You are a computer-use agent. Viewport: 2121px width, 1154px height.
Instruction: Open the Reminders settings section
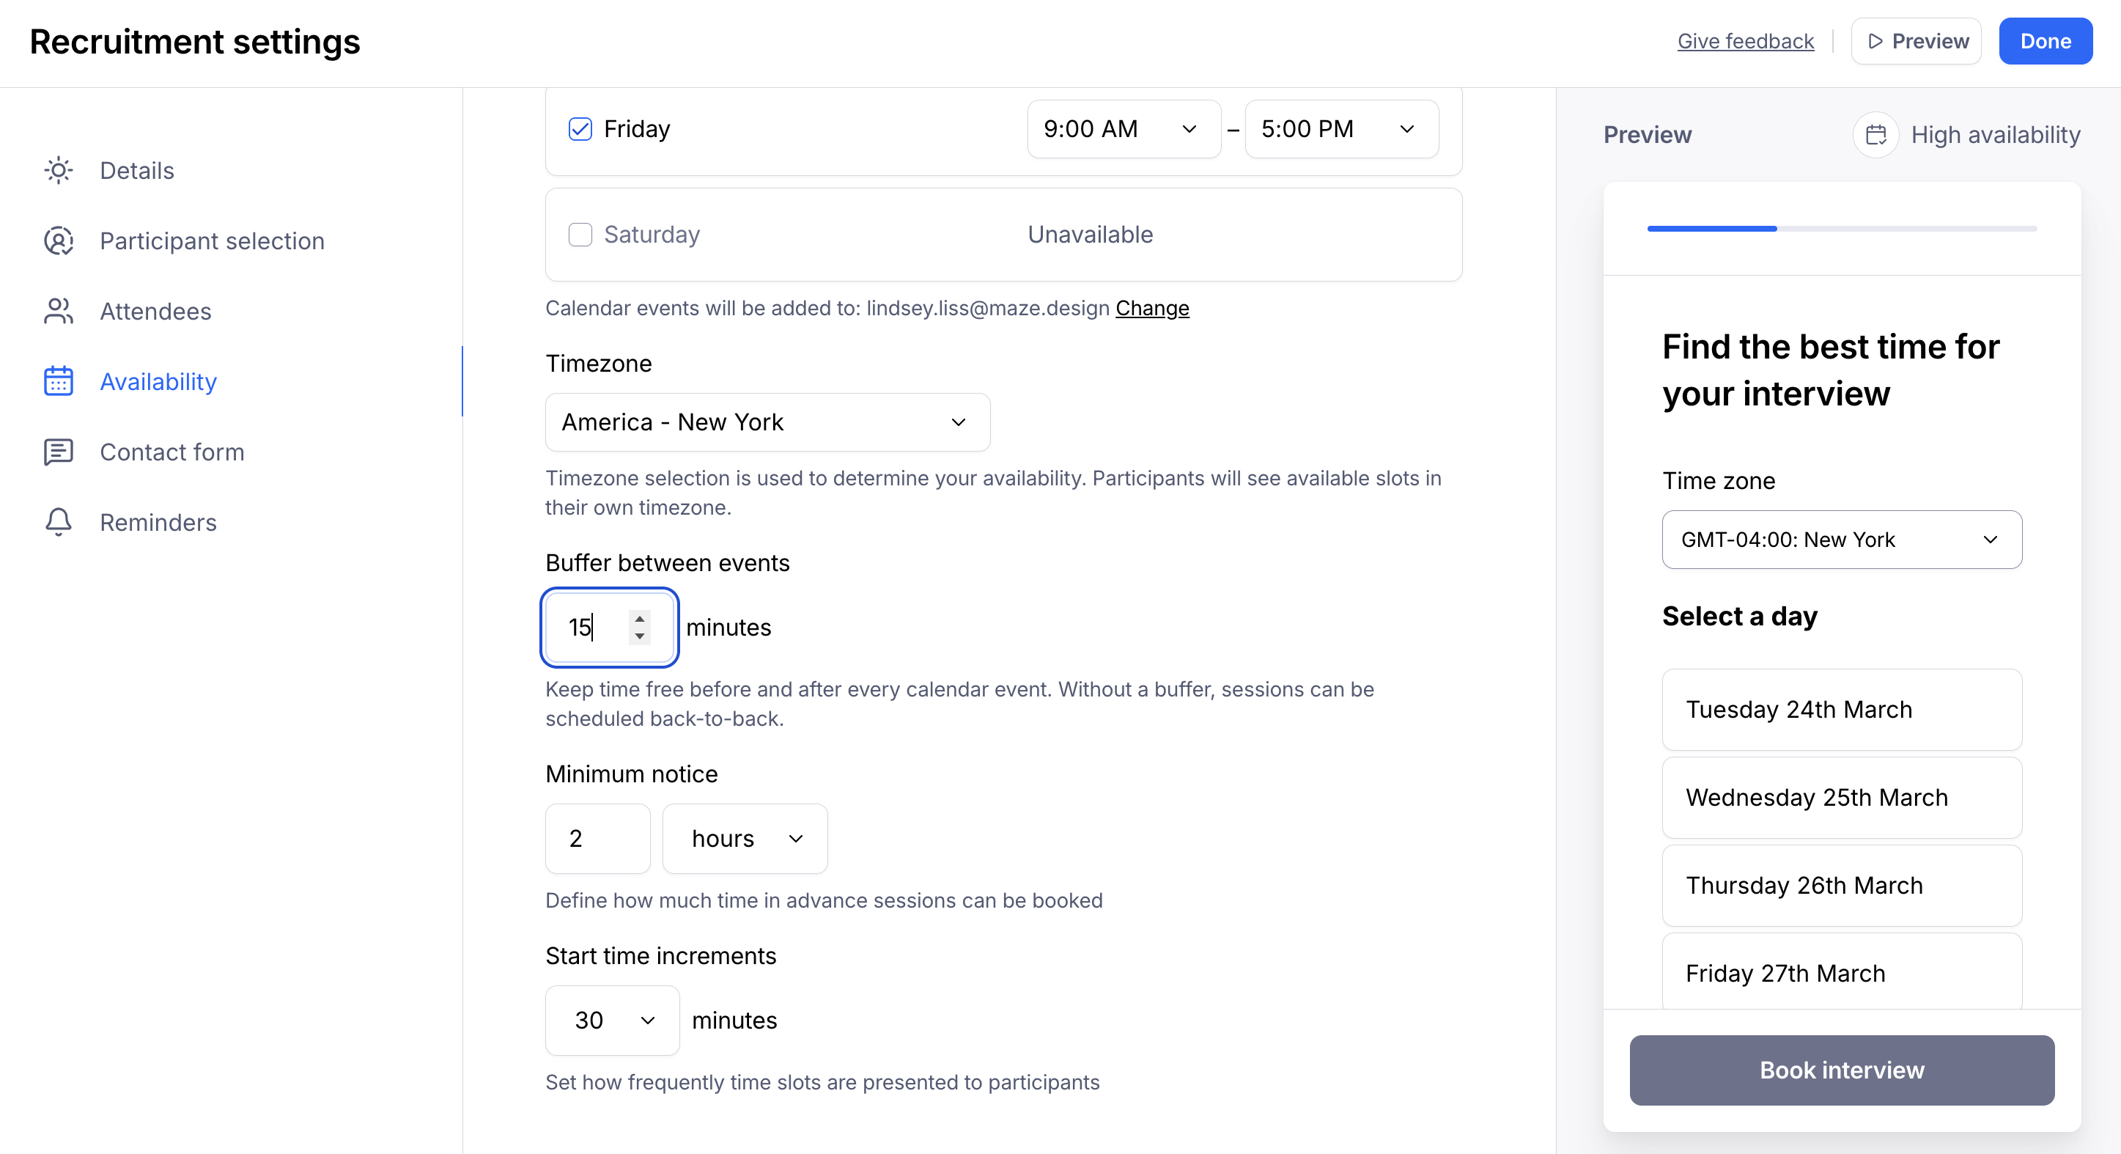coord(158,522)
